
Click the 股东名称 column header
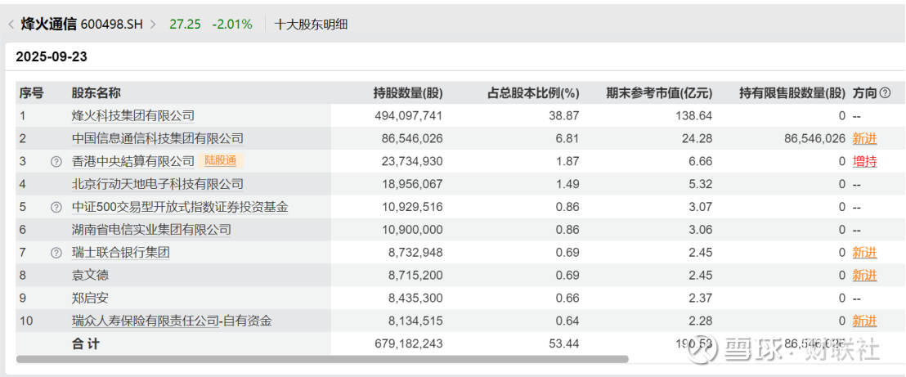[96, 92]
